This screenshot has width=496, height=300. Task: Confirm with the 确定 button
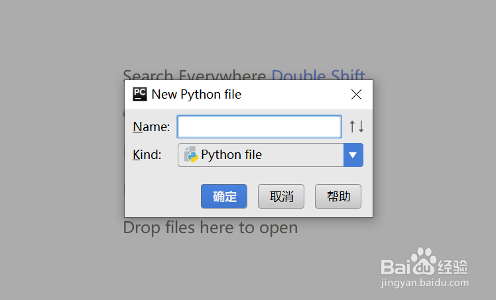point(224,196)
